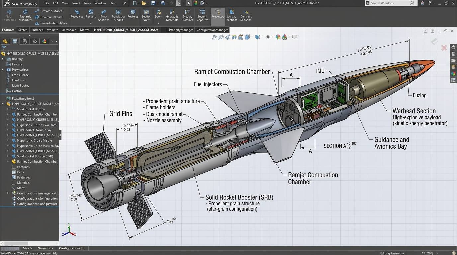Click the Display States ribbon icon
Viewport: 457px width, 255px height.
187,16
